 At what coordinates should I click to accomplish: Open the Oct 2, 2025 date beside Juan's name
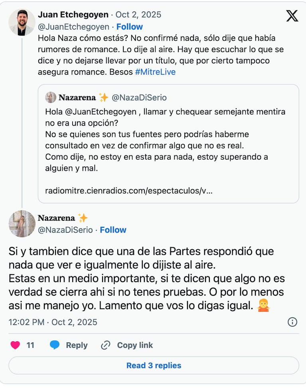click(x=138, y=15)
